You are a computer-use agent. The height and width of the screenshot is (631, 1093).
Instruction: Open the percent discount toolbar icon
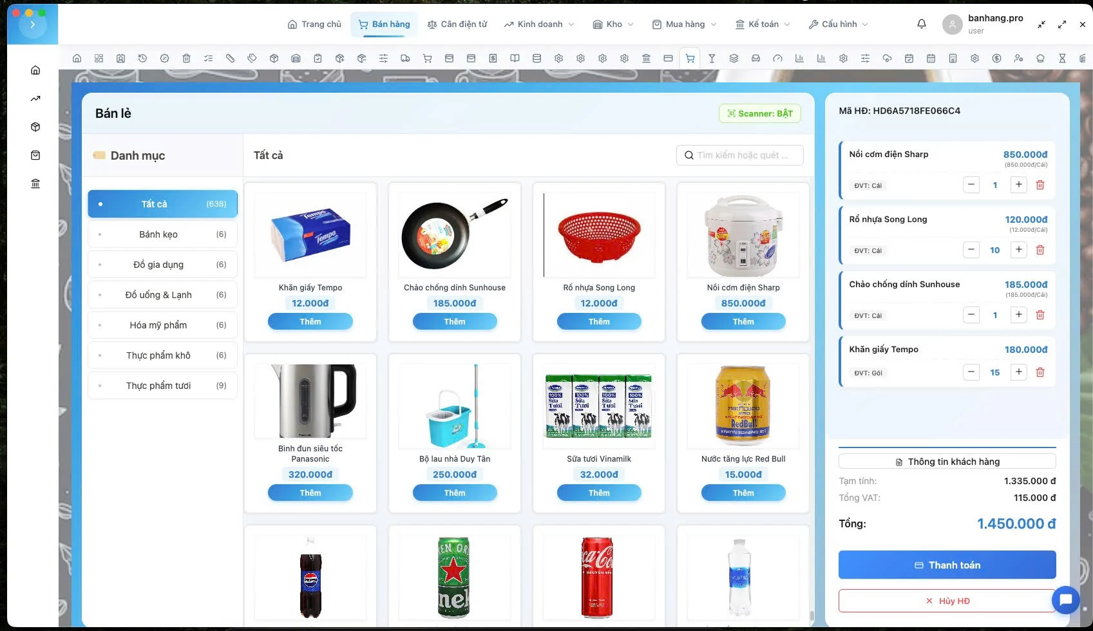164,58
